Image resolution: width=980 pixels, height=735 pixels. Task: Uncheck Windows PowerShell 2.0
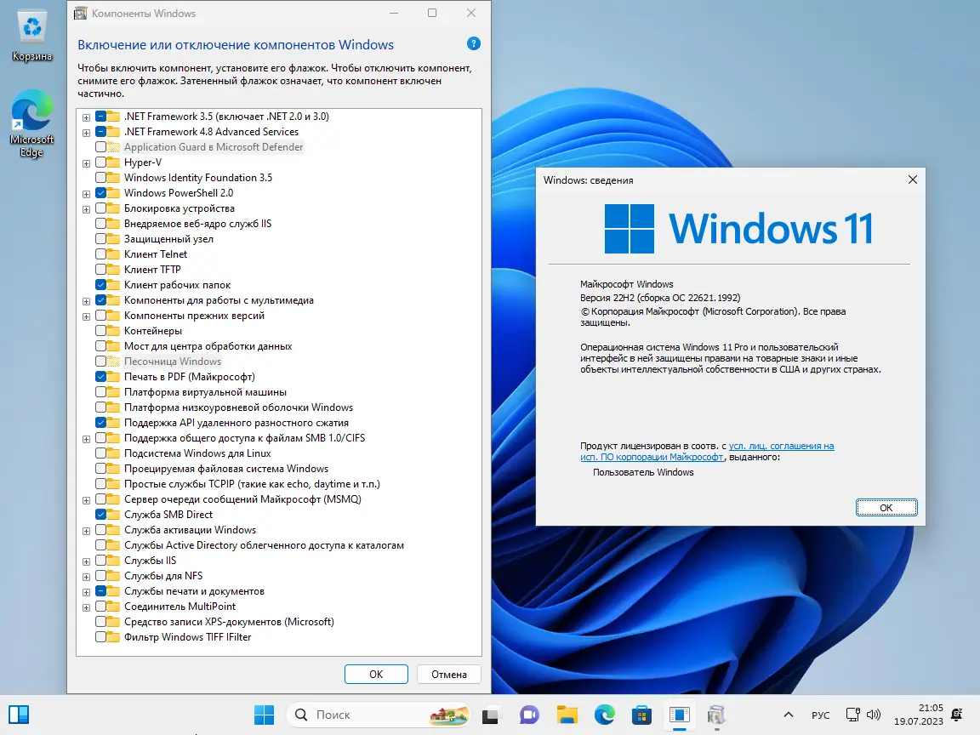click(100, 193)
